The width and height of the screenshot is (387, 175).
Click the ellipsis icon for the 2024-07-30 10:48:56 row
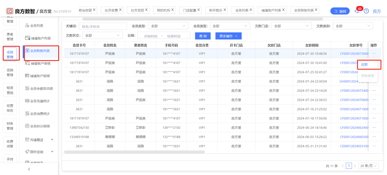coord(374,53)
